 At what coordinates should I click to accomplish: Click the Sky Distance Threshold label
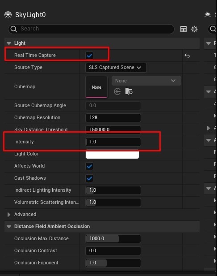(x=41, y=129)
